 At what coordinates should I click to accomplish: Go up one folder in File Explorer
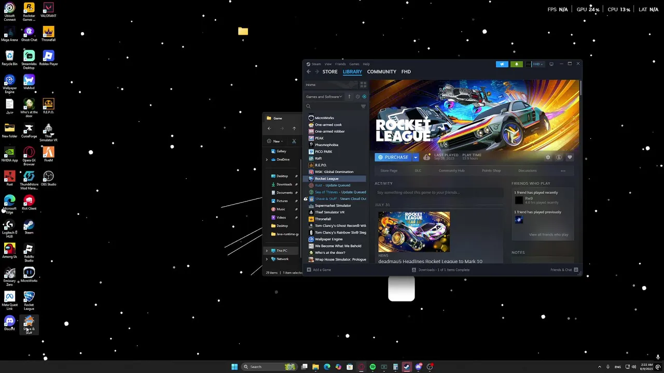[294, 128]
